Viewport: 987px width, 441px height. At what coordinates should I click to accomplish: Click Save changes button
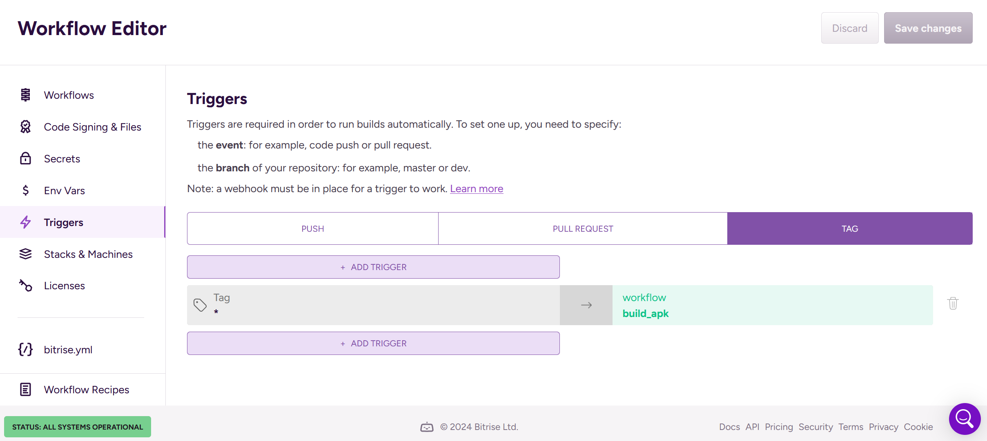pos(928,28)
